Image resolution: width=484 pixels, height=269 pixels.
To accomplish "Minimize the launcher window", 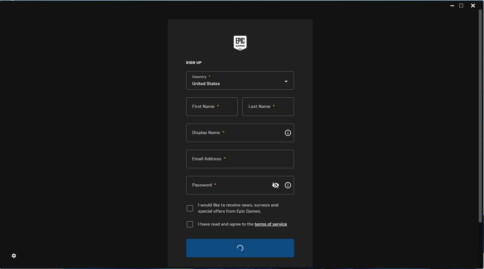I will point(452,6).
